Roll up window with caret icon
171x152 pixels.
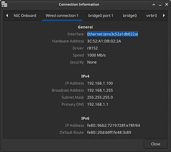tap(154, 5)
